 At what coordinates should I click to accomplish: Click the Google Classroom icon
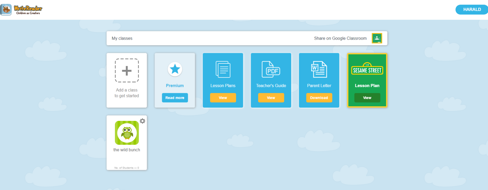pyautogui.click(x=377, y=38)
